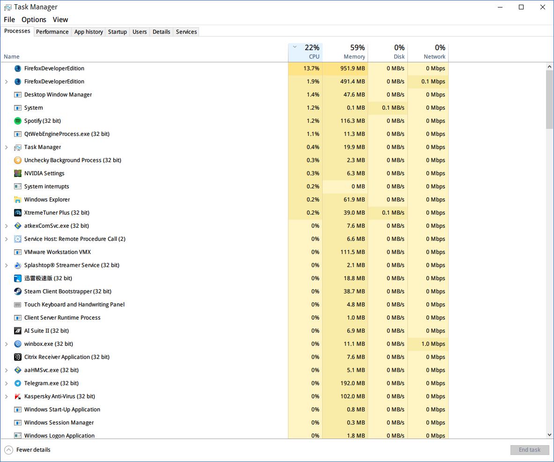The width and height of the screenshot is (554, 462).
Task: Open the View menu
Action: tap(60, 20)
